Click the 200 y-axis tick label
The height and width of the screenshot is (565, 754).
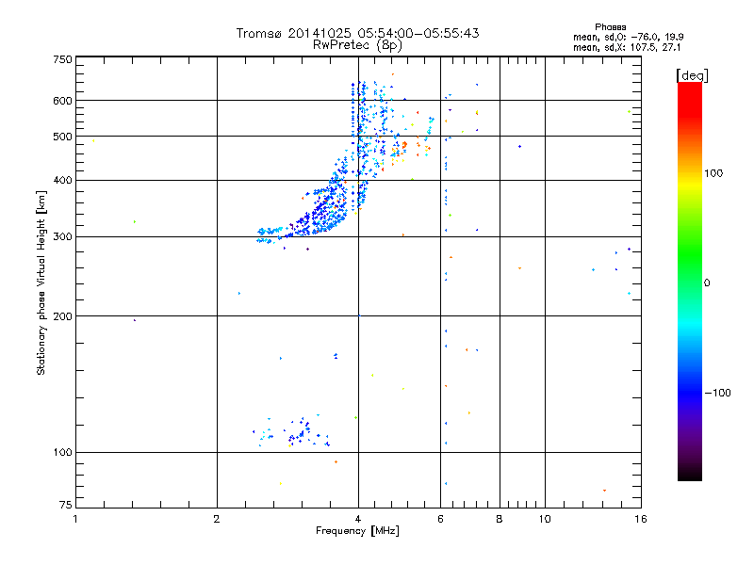point(62,316)
